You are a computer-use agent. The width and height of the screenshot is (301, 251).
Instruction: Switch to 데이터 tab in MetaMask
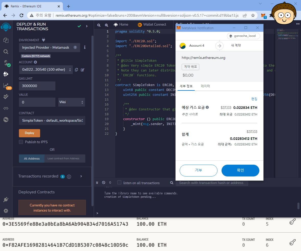coord(205,86)
